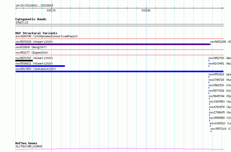Open variant nsv4550916 label
Viewport: 231px width, 152px height.
click(220, 74)
